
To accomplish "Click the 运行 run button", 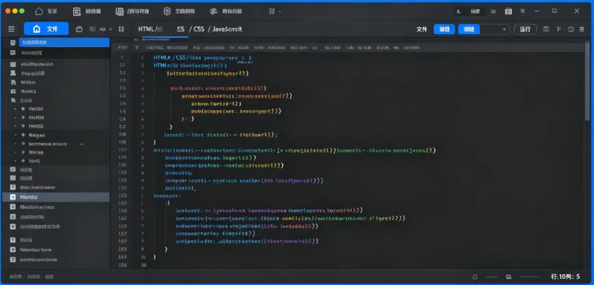I will pyautogui.click(x=525, y=29).
